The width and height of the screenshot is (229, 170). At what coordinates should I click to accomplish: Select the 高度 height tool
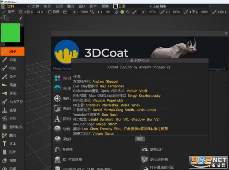pos(12,85)
